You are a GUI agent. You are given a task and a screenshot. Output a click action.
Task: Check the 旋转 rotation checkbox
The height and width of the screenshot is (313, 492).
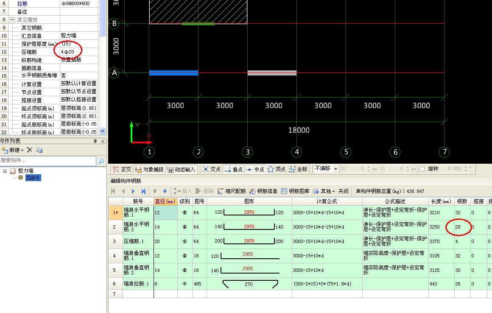(422, 169)
